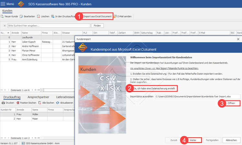Focus the 'Bitte Suchtext hier eingeben' search field
This screenshot has height=145, width=242.
pos(49,26)
